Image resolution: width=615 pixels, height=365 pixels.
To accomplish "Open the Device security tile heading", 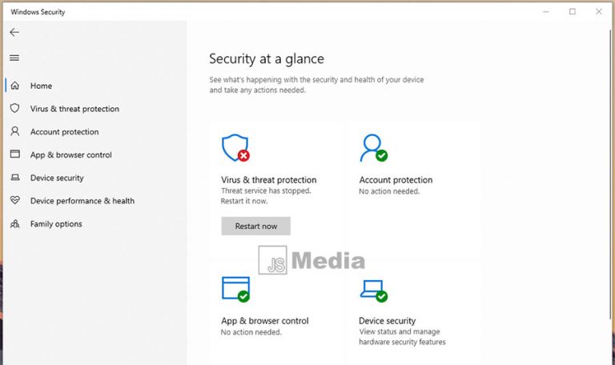I will coord(387,321).
